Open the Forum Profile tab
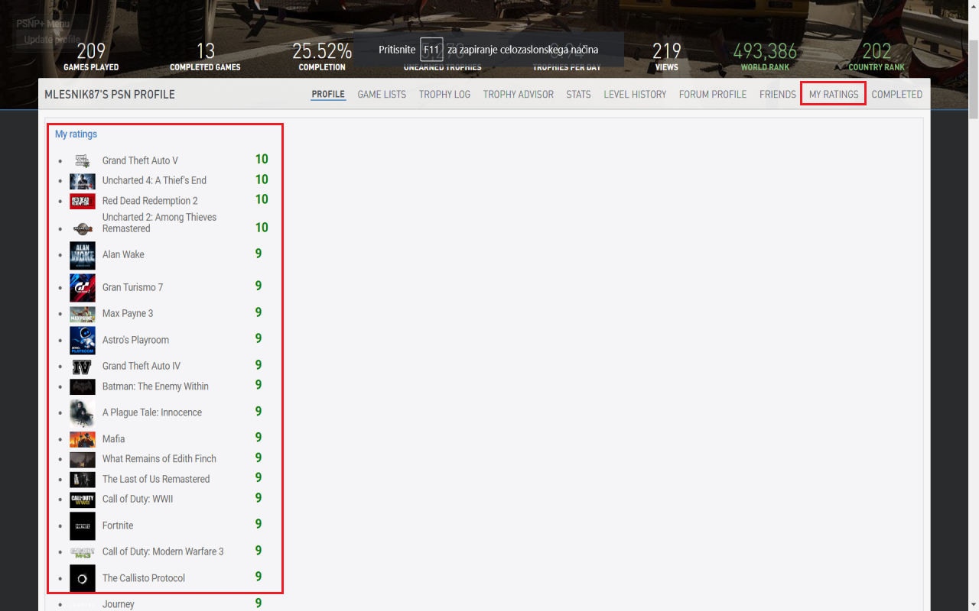This screenshot has height=611, width=979. (x=713, y=95)
